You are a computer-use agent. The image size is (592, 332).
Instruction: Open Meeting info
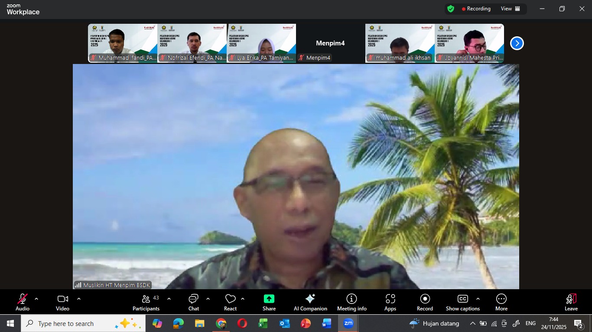(351, 302)
